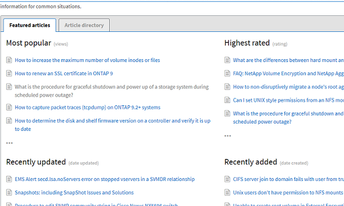Open EMS Alert secd.lsa.noServers article
Image resolution: width=344 pixels, height=206 pixels.
[105, 179]
